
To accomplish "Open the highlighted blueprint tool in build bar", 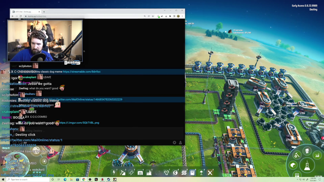I will [192, 172].
